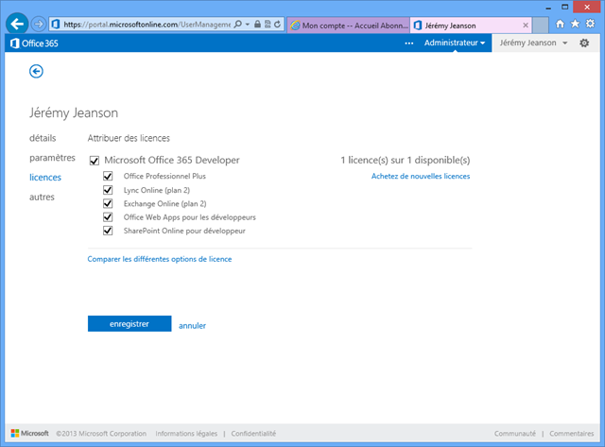Image resolution: width=605 pixels, height=447 pixels.
Task: Open Favorites star icon
Action: pyautogui.click(x=575, y=24)
